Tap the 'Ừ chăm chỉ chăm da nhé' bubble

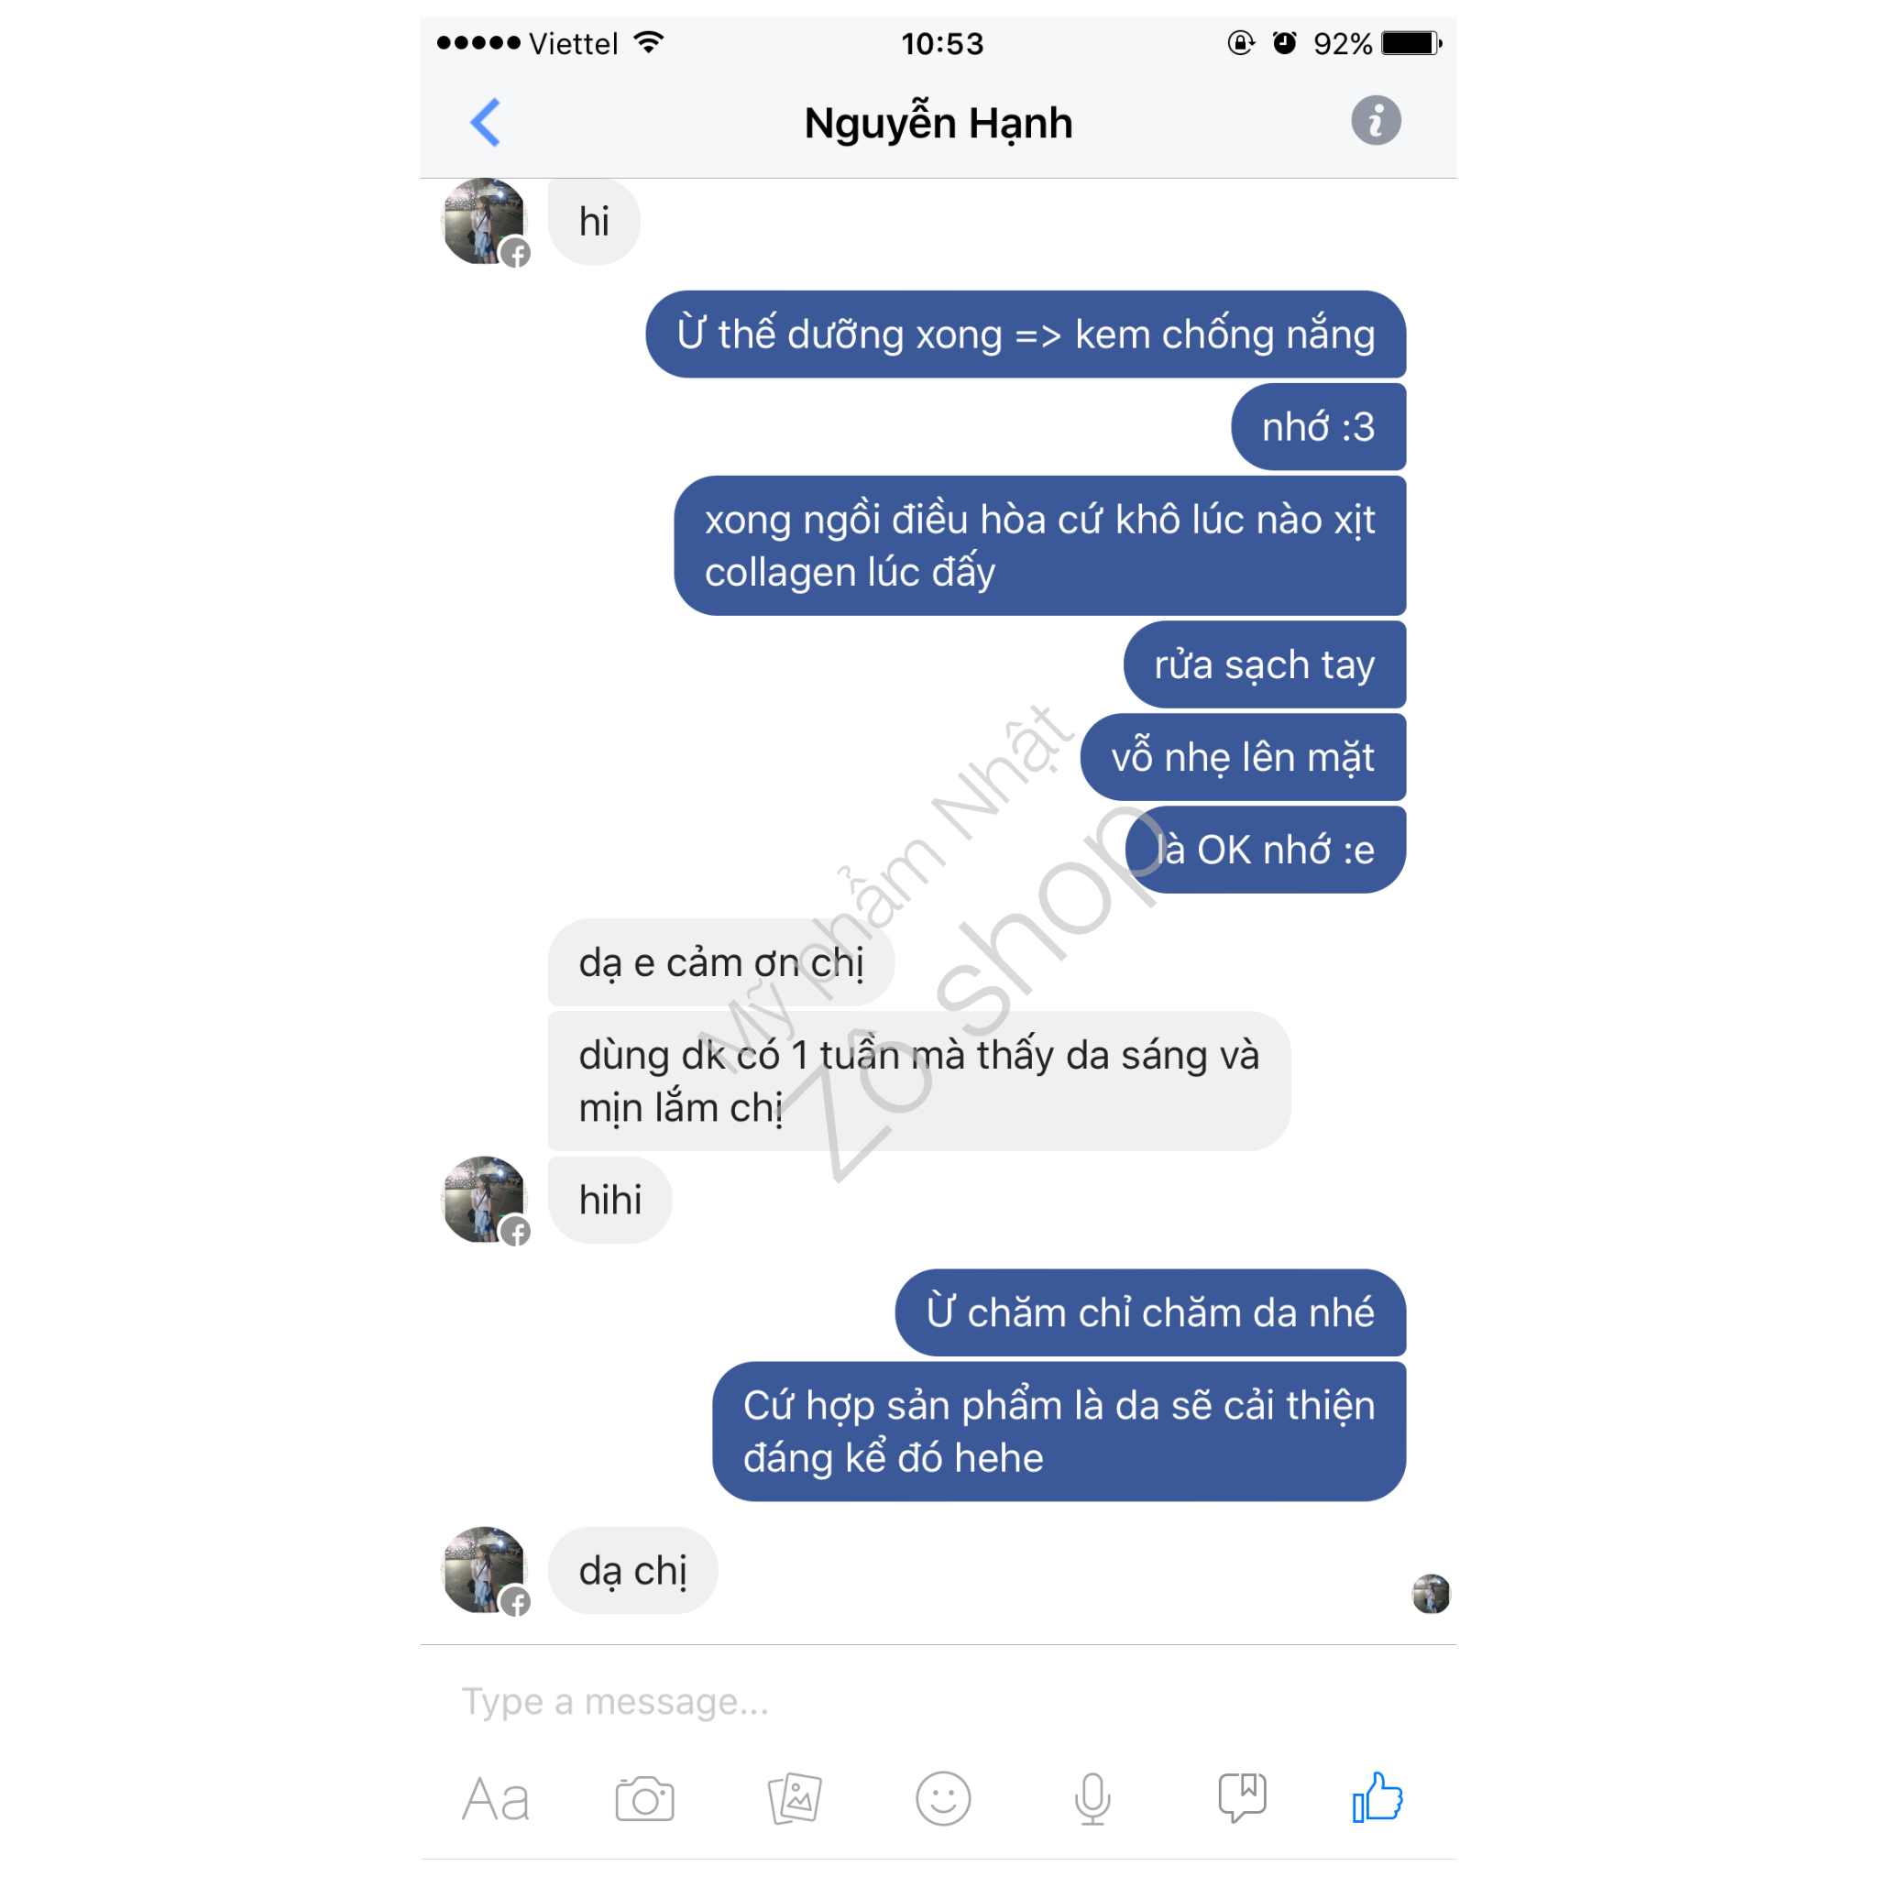click(1150, 1312)
